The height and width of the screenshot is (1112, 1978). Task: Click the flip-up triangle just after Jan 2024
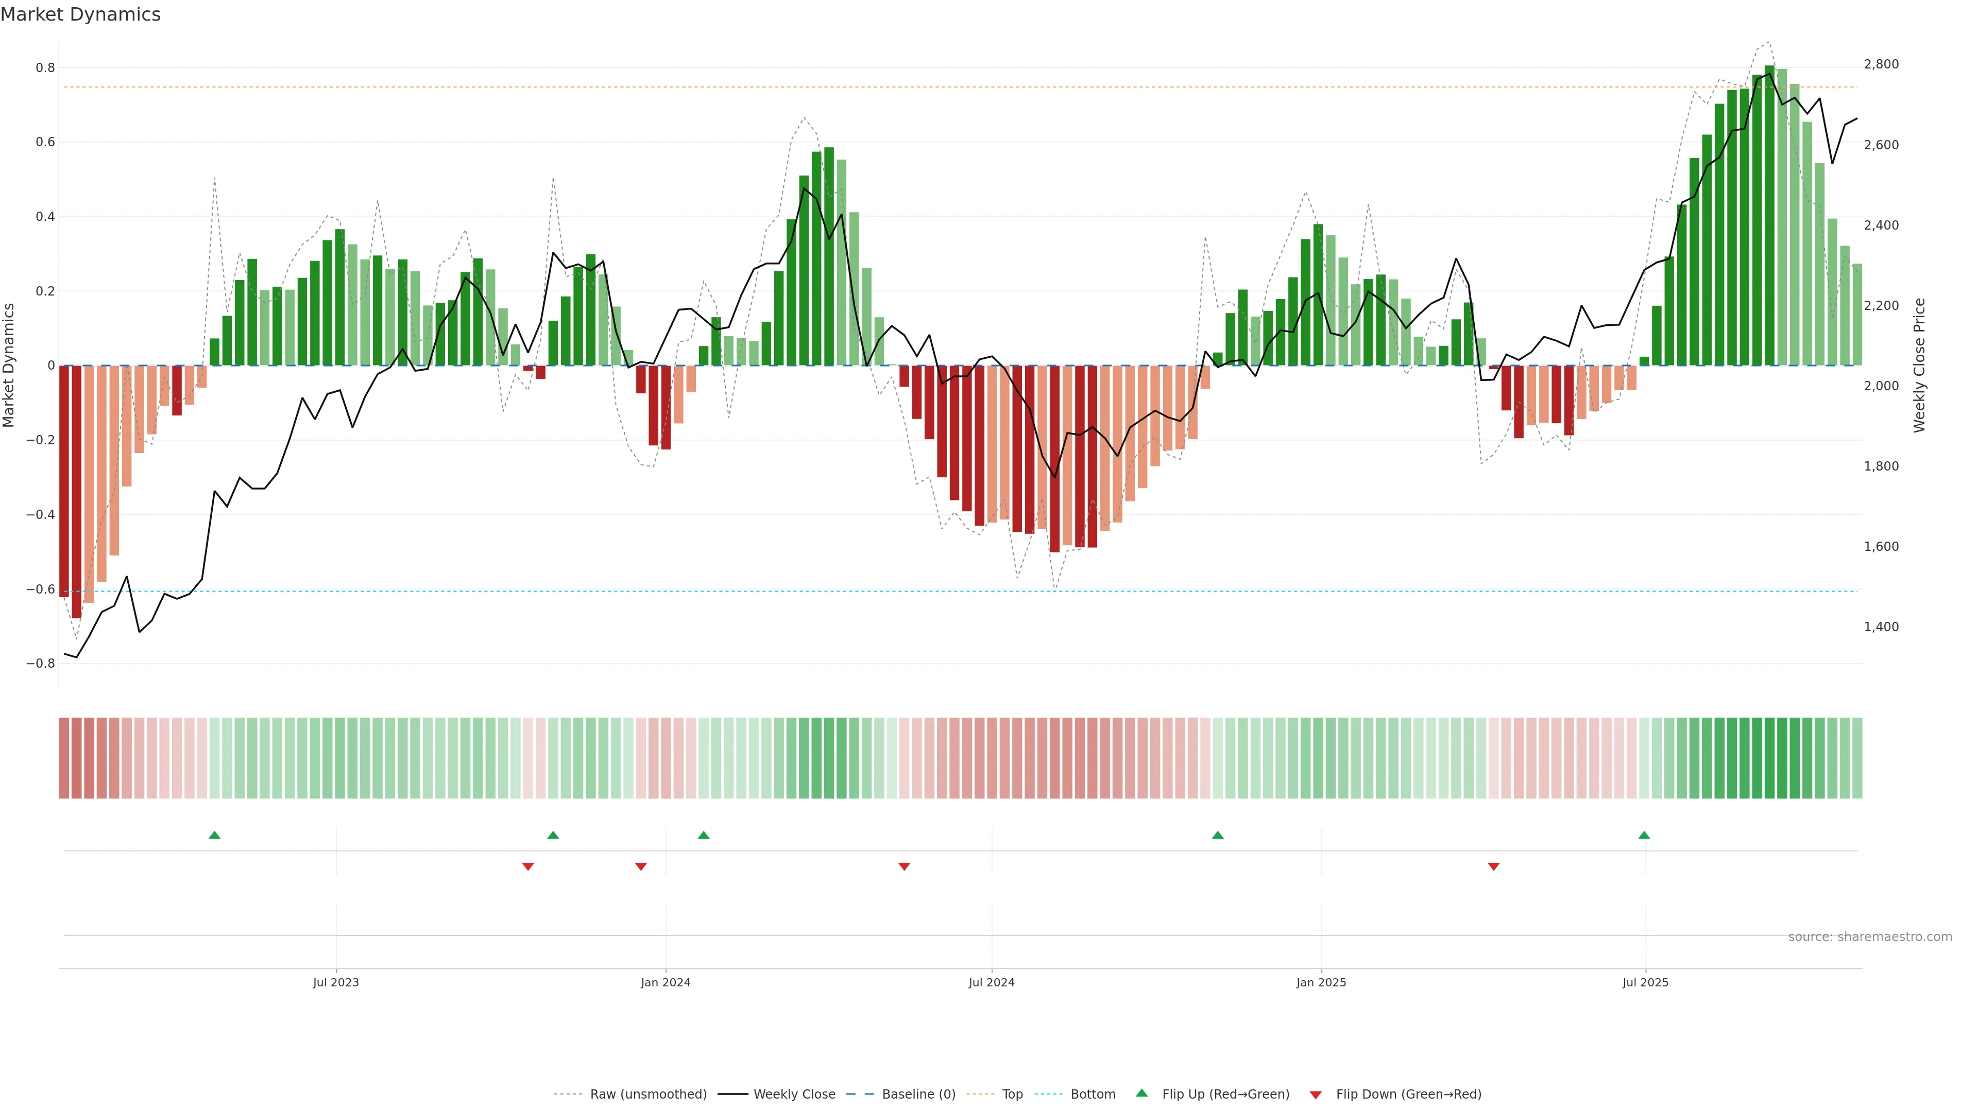click(x=703, y=835)
